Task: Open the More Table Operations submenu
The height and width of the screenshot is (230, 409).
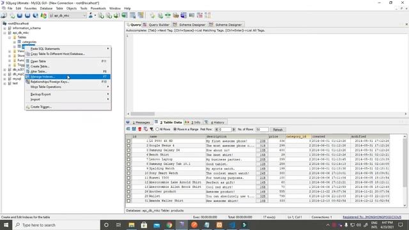Action: coord(68,87)
